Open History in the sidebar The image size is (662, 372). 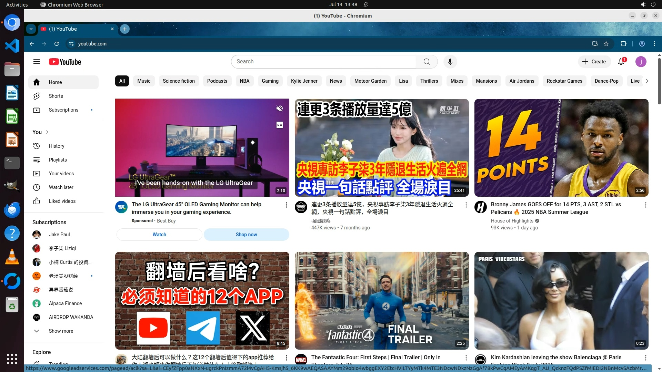click(x=56, y=146)
